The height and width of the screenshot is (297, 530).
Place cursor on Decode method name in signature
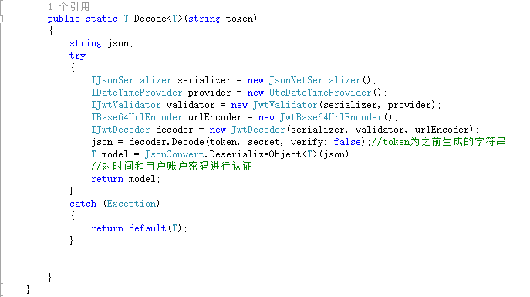click(x=150, y=19)
